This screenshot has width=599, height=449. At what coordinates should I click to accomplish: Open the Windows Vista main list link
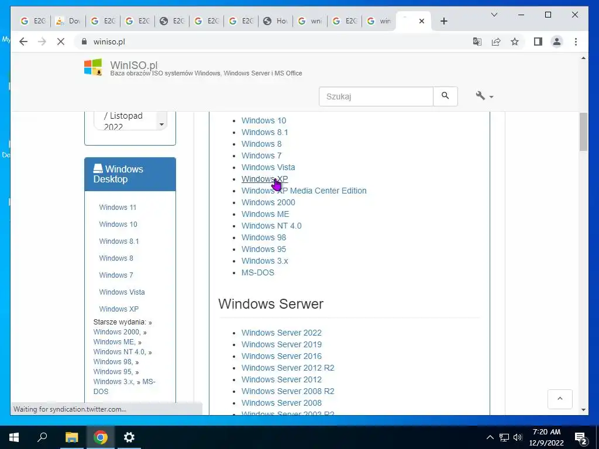click(x=268, y=167)
